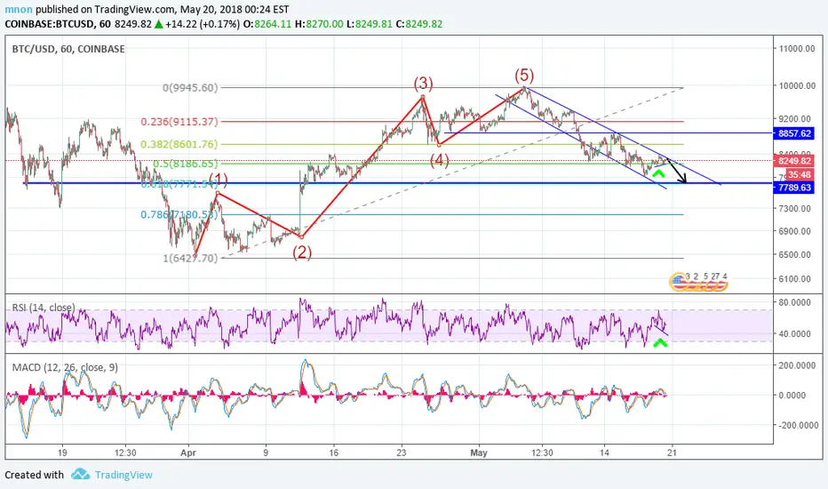Click the economic events flag icons cluster

tap(698, 283)
